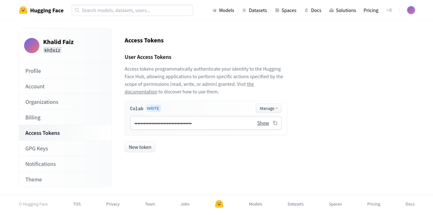Click Khalid Faiz profile avatar in sidebar
Viewport: 433px width, 215px height.
point(32,45)
